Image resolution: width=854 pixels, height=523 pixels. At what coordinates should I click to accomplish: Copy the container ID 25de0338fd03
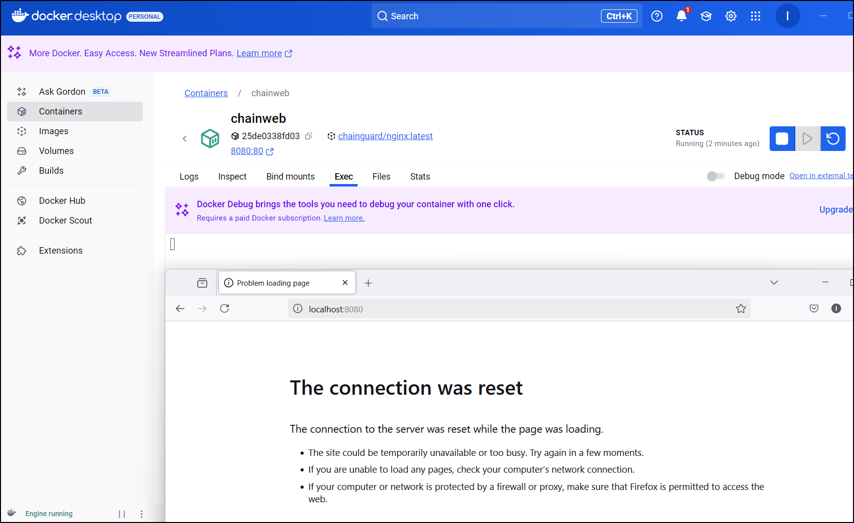[x=308, y=136]
